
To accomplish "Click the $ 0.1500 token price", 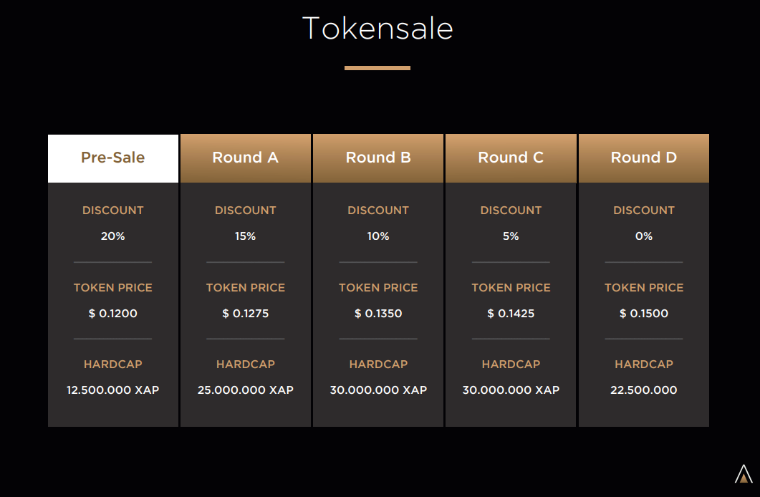I will click(644, 314).
